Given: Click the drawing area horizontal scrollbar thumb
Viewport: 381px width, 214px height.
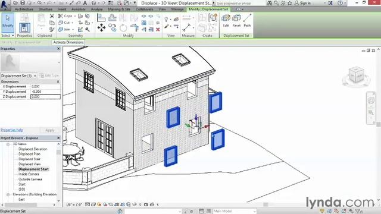Looking at the screenshot, I should tap(266, 204).
